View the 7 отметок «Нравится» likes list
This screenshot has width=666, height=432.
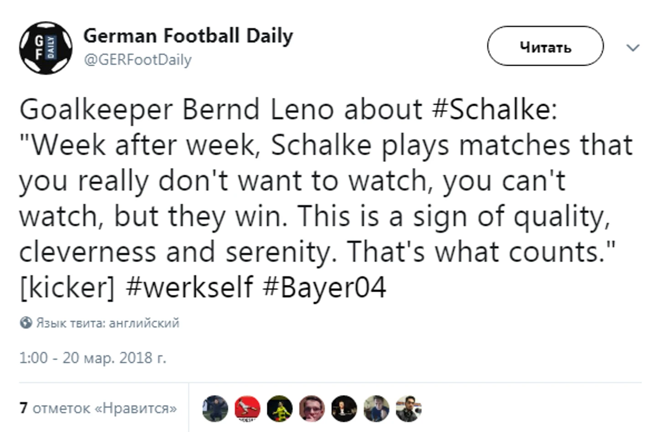click(98, 408)
